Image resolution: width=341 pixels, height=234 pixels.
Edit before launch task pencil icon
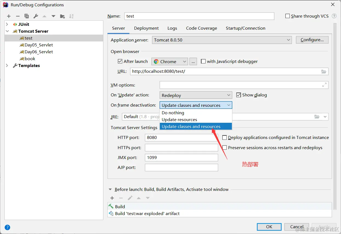[x=130, y=198]
